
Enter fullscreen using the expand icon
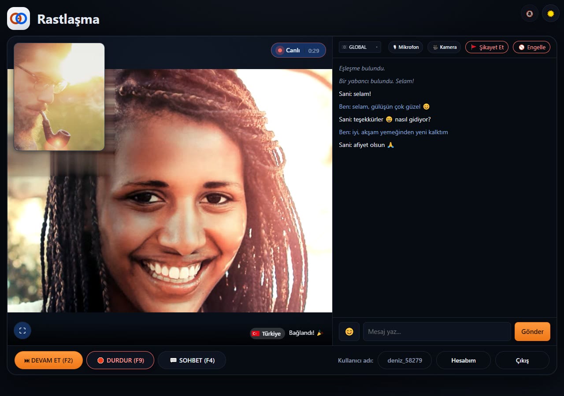click(x=22, y=330)
